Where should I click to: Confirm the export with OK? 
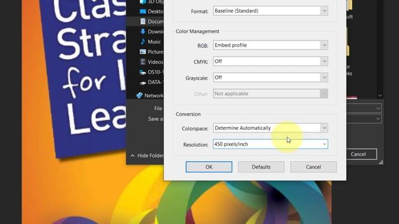(x=209, y=167)
